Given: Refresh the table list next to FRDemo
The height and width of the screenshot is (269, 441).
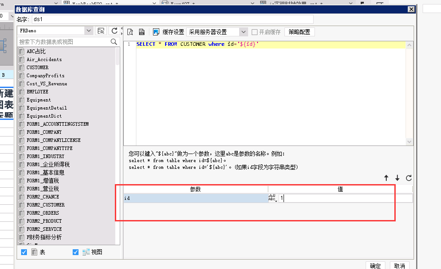Looking at the screenshot, I should pos(114,31).
